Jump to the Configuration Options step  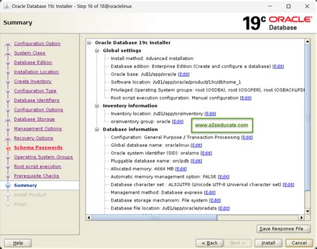pos(38,109)
